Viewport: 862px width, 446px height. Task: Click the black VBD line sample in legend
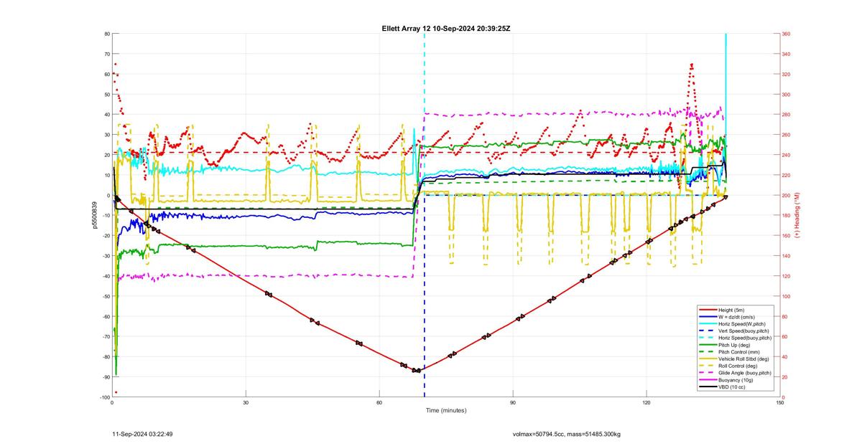(x=708, y=387)
